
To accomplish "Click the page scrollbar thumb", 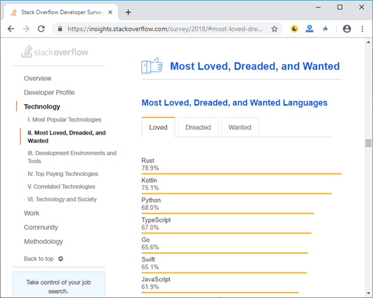I will 368,143.
